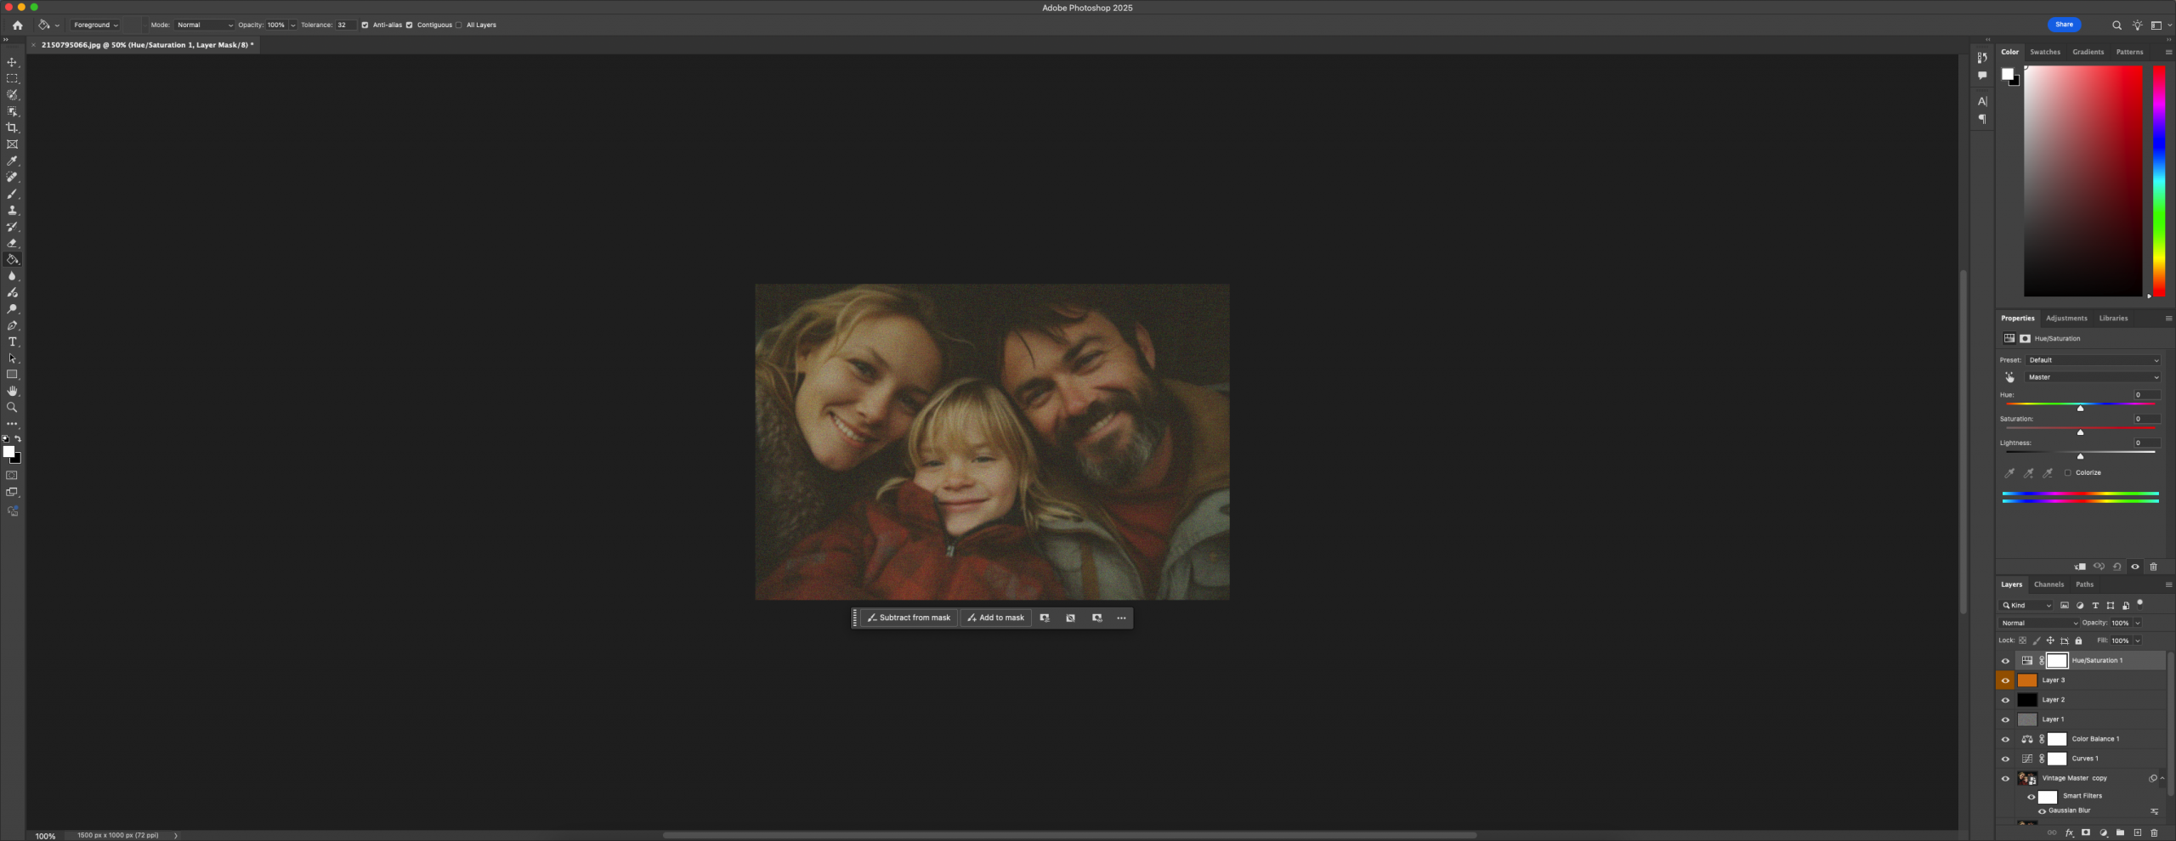Select the Clone Stamp tool
2176x841 pixels.
click(12, 210)
